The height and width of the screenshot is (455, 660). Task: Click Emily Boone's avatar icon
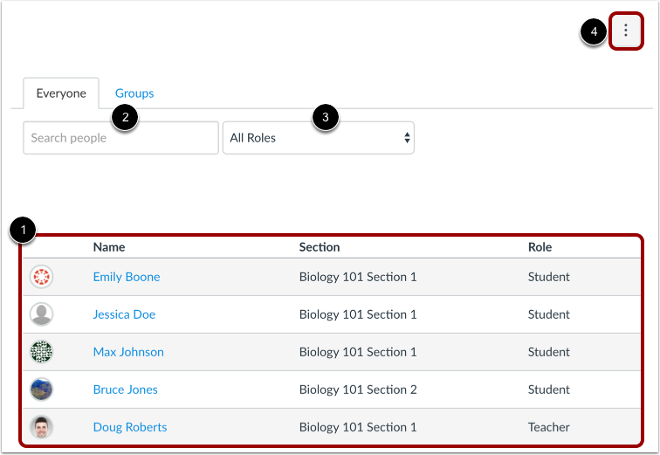coord(41,277)
